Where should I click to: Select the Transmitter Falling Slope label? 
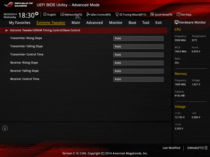(27, 46)
